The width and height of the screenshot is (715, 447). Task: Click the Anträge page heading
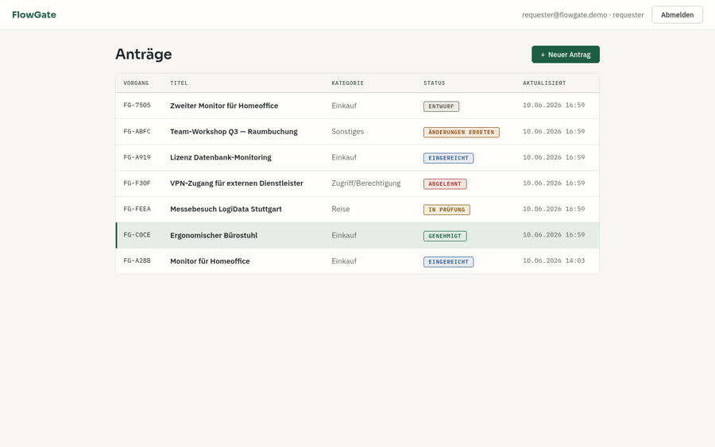[144, 54]
